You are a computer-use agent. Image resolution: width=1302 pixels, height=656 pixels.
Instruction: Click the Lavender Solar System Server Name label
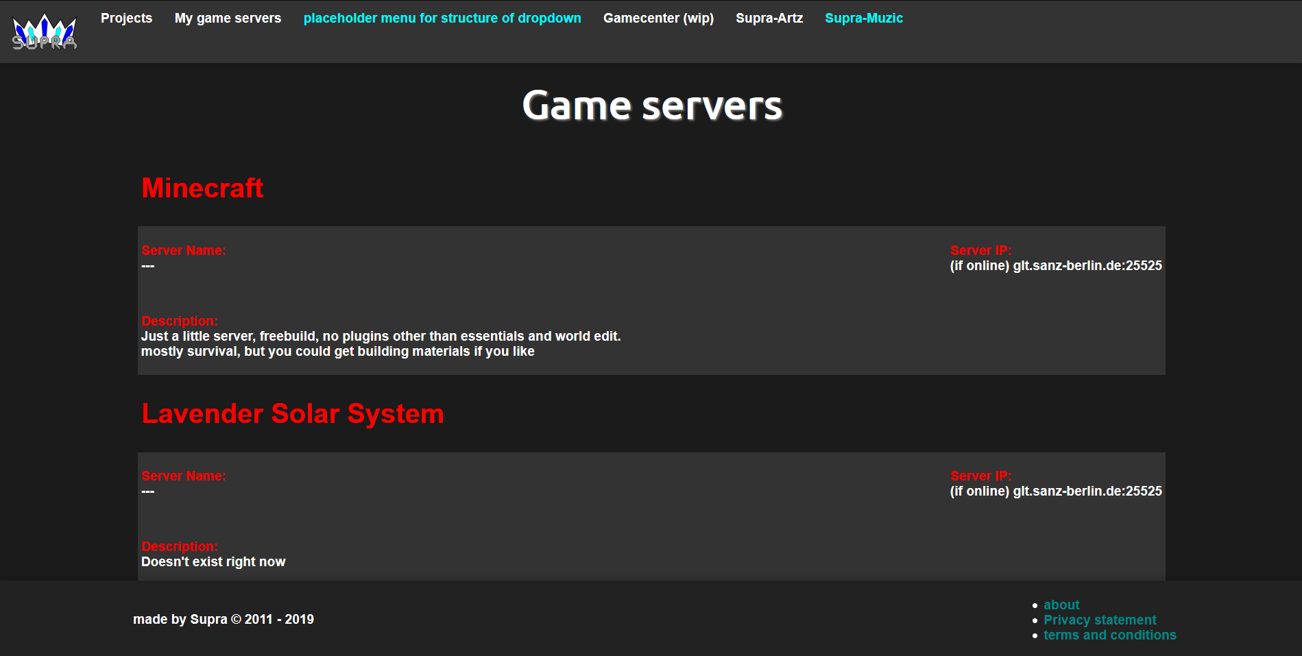point(183,476)
